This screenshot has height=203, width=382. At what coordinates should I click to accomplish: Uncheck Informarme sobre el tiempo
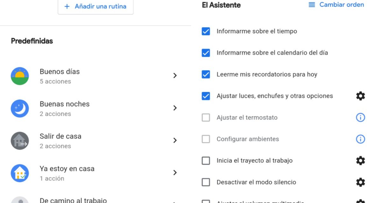[206, 31]
